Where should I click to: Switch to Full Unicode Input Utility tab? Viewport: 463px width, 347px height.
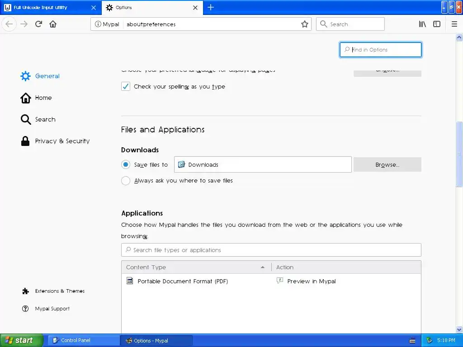[x=51, y=8]
